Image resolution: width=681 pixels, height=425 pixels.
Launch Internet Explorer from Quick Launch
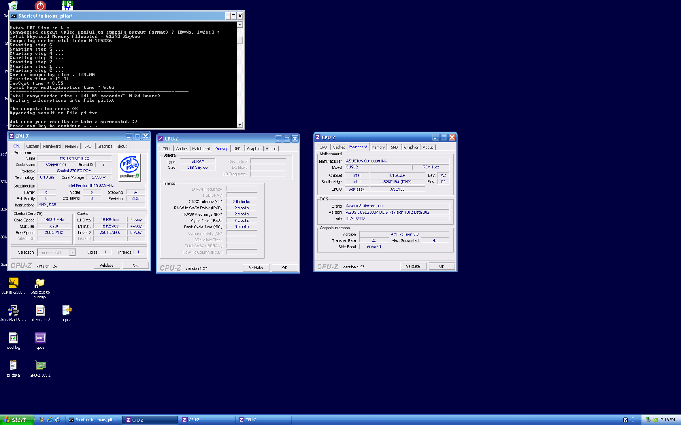point(49,420)
